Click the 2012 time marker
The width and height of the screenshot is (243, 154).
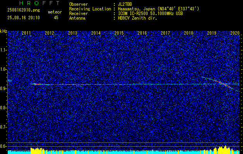point(49,33)
